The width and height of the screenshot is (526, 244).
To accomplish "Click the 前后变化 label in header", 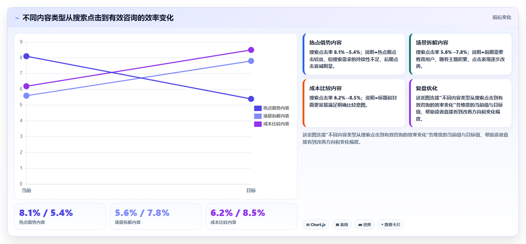I will point(502,18).
